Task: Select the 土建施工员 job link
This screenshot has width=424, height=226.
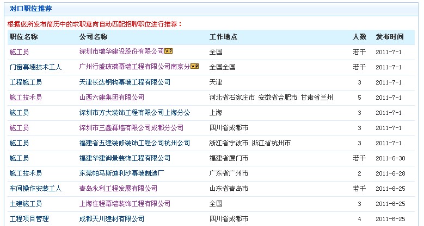Action: click(x=26, y=204)
